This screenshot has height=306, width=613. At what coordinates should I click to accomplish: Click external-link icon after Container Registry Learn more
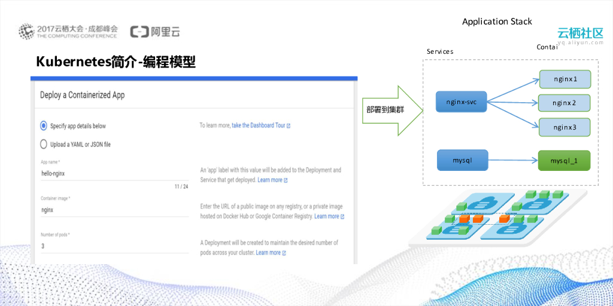342,216
